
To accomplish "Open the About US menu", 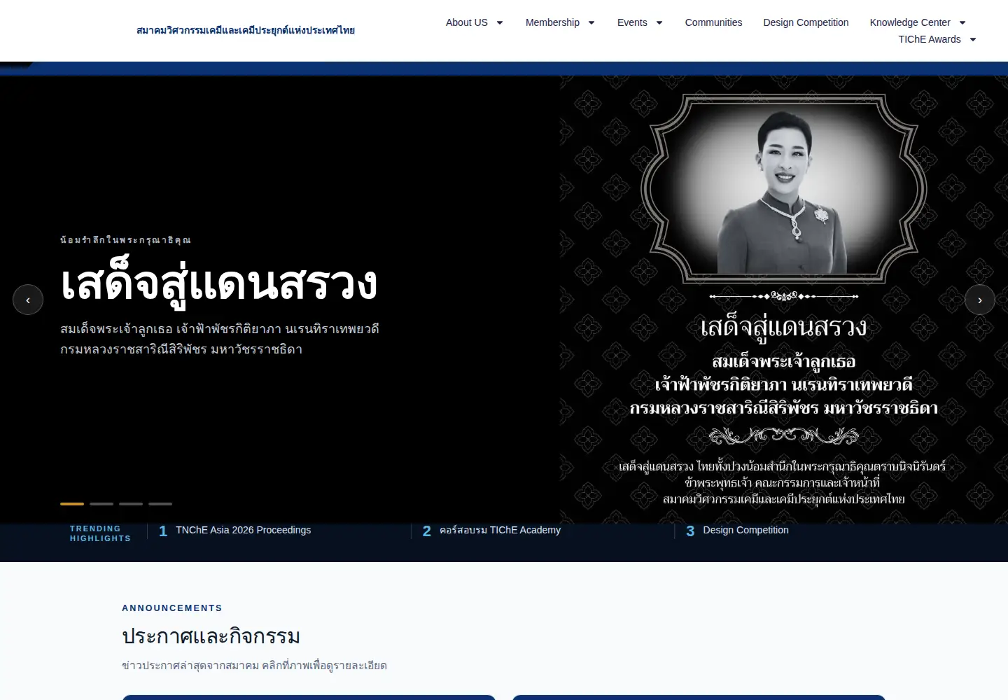I will point(467,22).
